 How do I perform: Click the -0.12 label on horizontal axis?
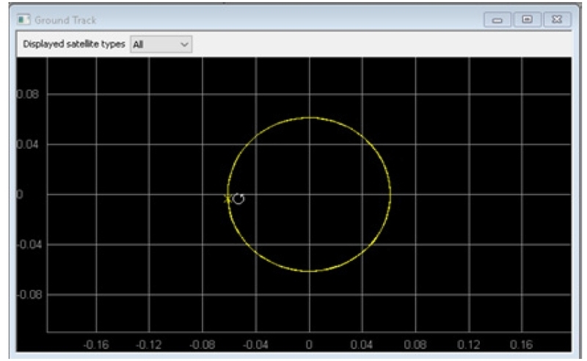point(149,345)
